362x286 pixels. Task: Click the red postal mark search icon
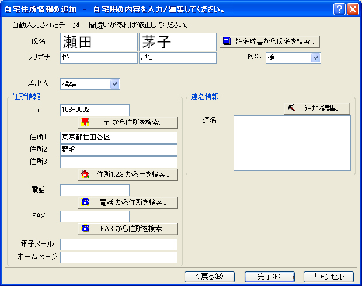(x=85, y=122)
